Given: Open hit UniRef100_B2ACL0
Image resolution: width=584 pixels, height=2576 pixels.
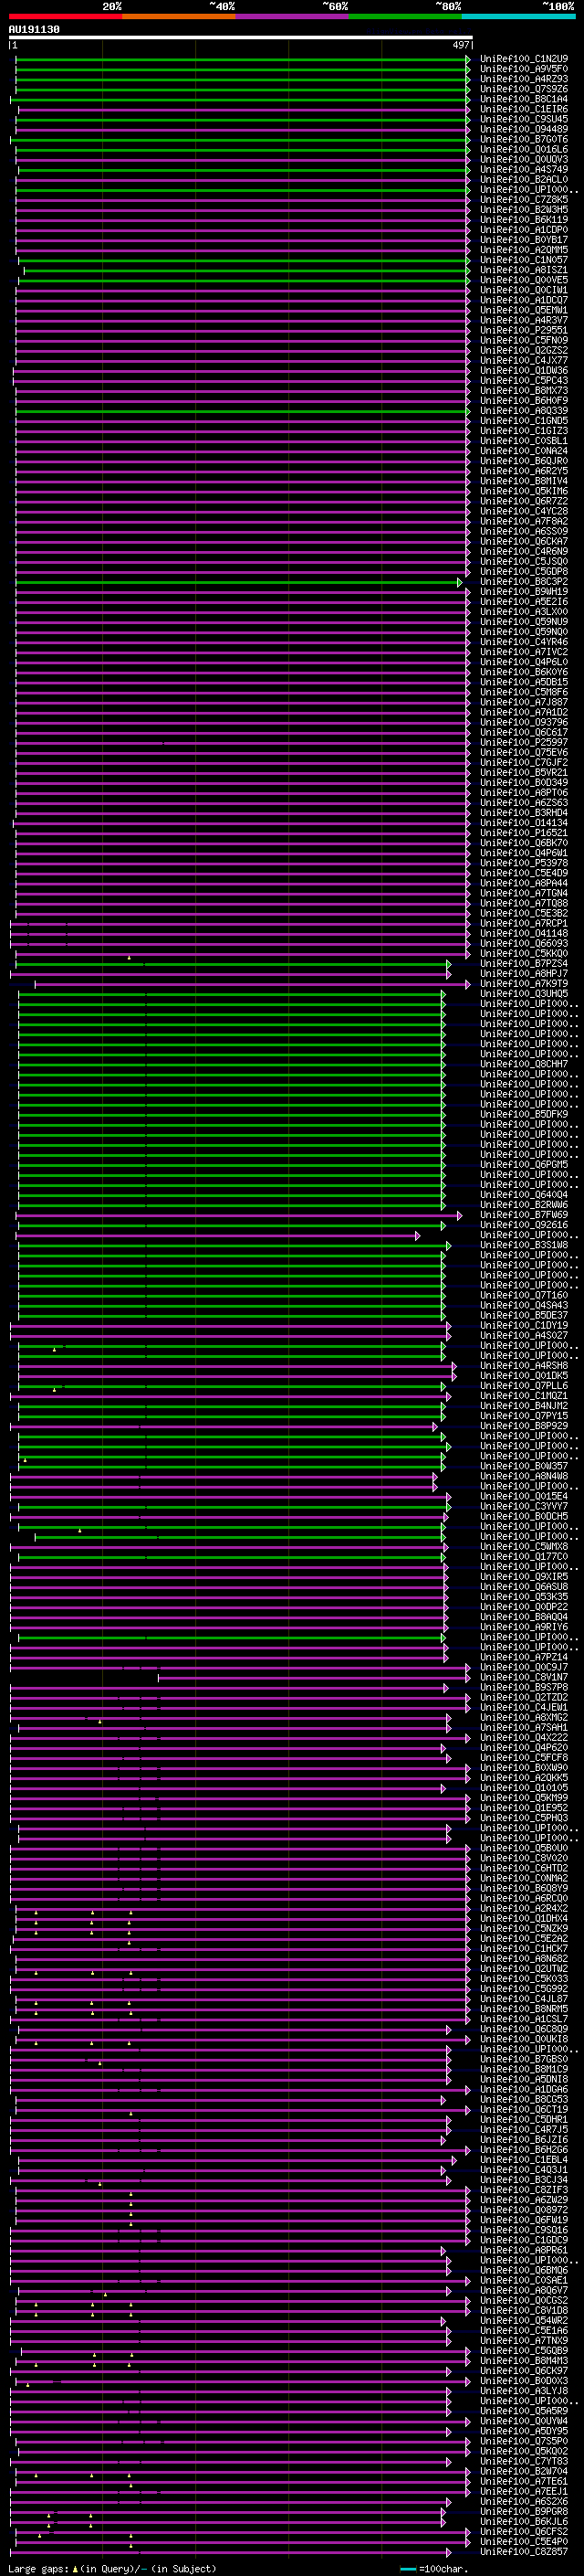Looking at the screenshot, I should pos(524,180).
